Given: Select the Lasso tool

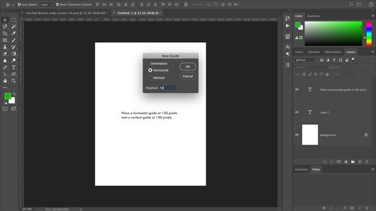Looking at the screenshot, I should tap(5, 26).
